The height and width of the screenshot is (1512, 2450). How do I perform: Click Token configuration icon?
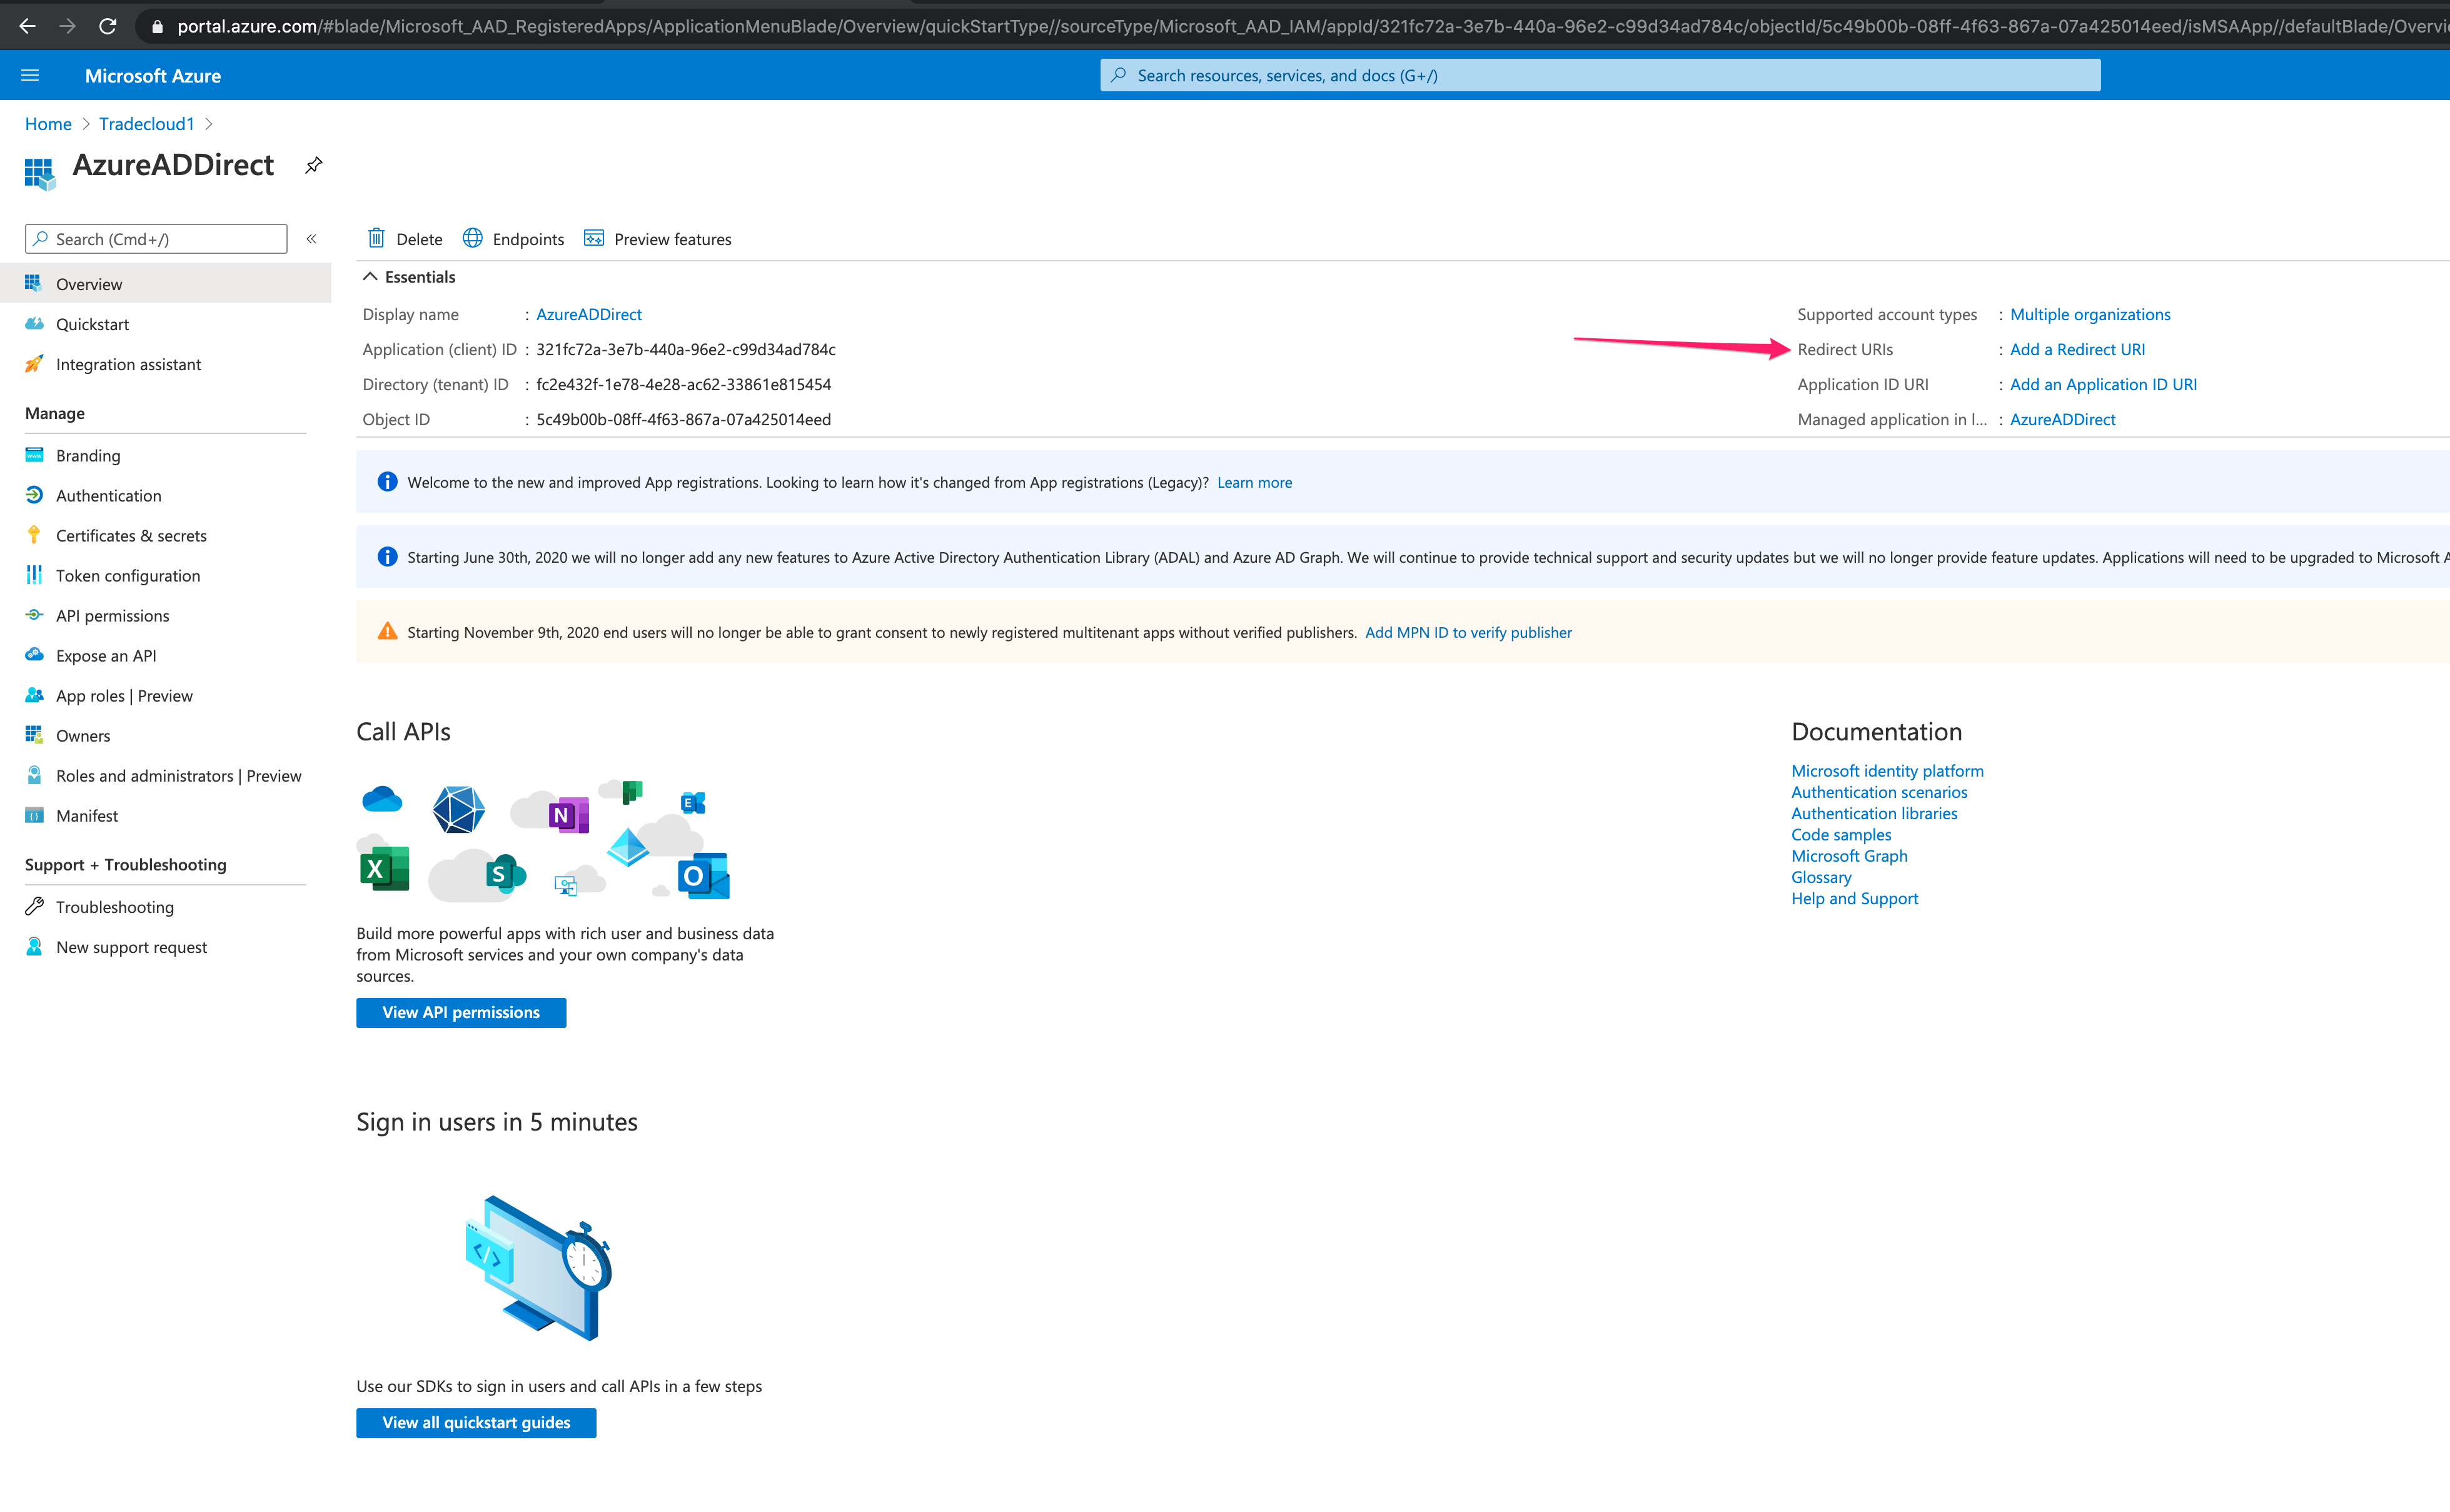pos(34,575)
